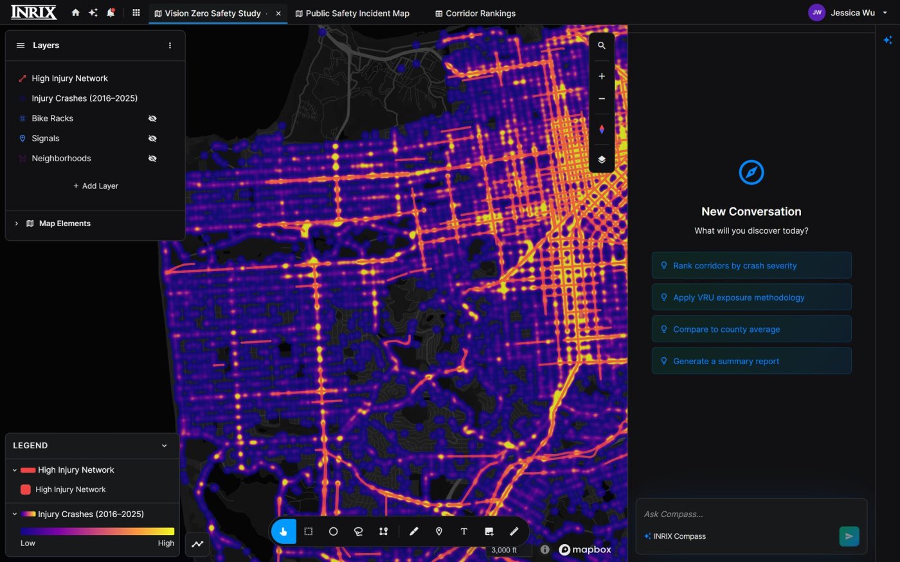Show the Signals layer
The width and height of the screenshot is (900, 562).
click(152, 139)
